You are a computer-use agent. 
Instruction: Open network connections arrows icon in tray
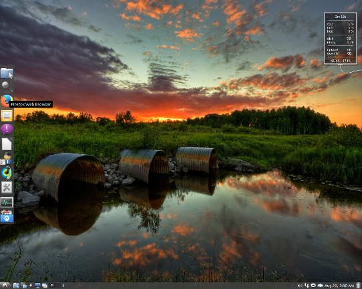click(x=307, y=286)
